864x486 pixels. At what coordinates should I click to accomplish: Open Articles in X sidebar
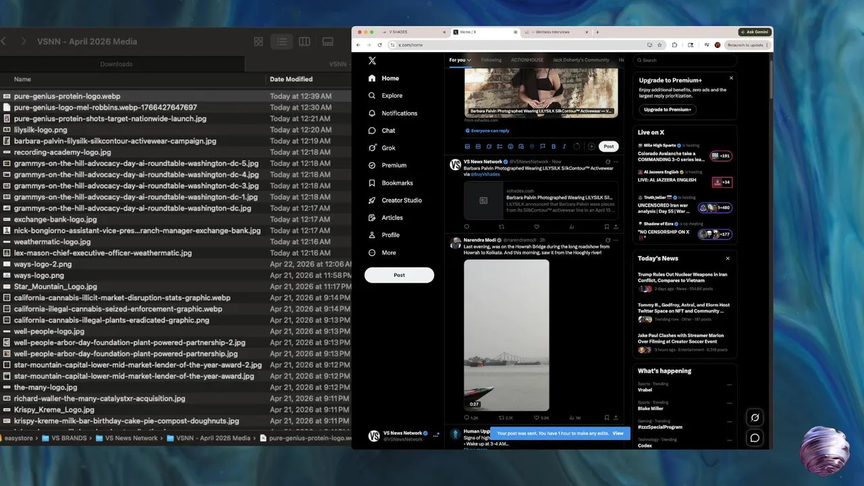coord(385,218)
